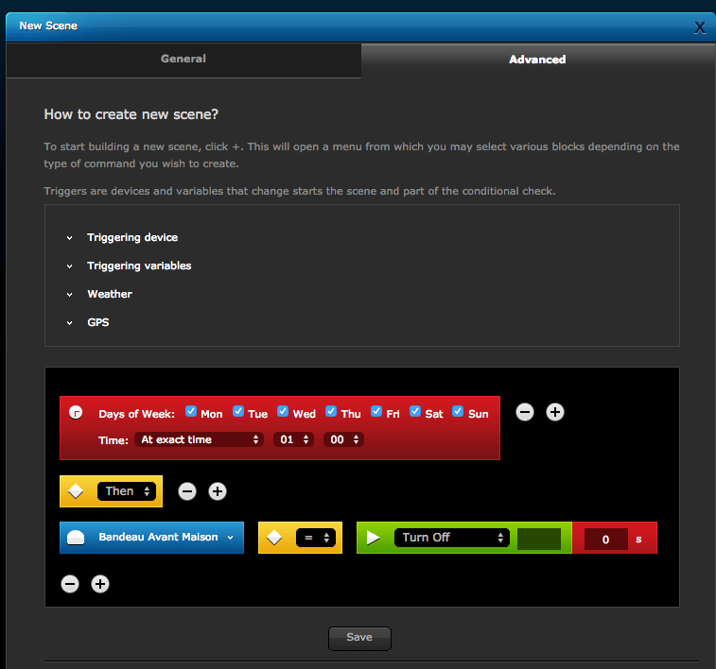Uncheck the Sat checkbox
This screenshot has height=669, width=716.
point(415,411)
